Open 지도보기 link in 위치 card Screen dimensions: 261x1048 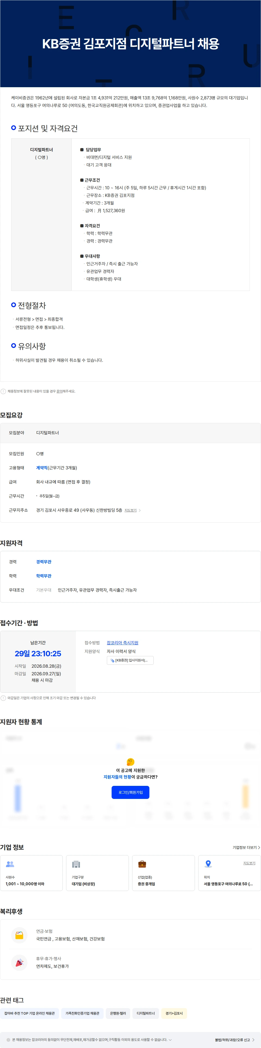[x=249, y=863]
